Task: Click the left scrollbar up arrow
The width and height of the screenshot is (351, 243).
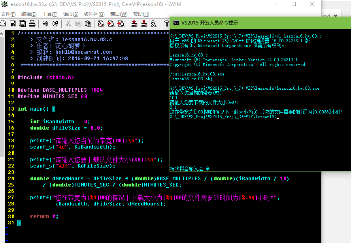Action: 2,33
